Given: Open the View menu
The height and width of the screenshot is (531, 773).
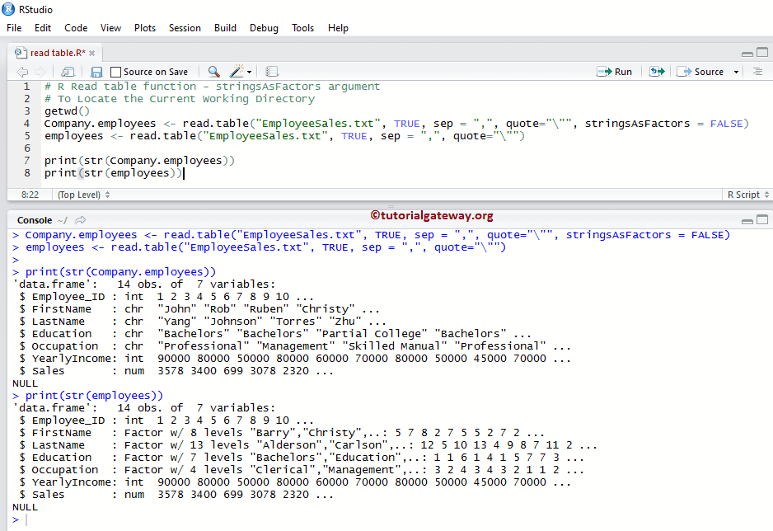Looking at the screenshot, I should tap(111, 28).
